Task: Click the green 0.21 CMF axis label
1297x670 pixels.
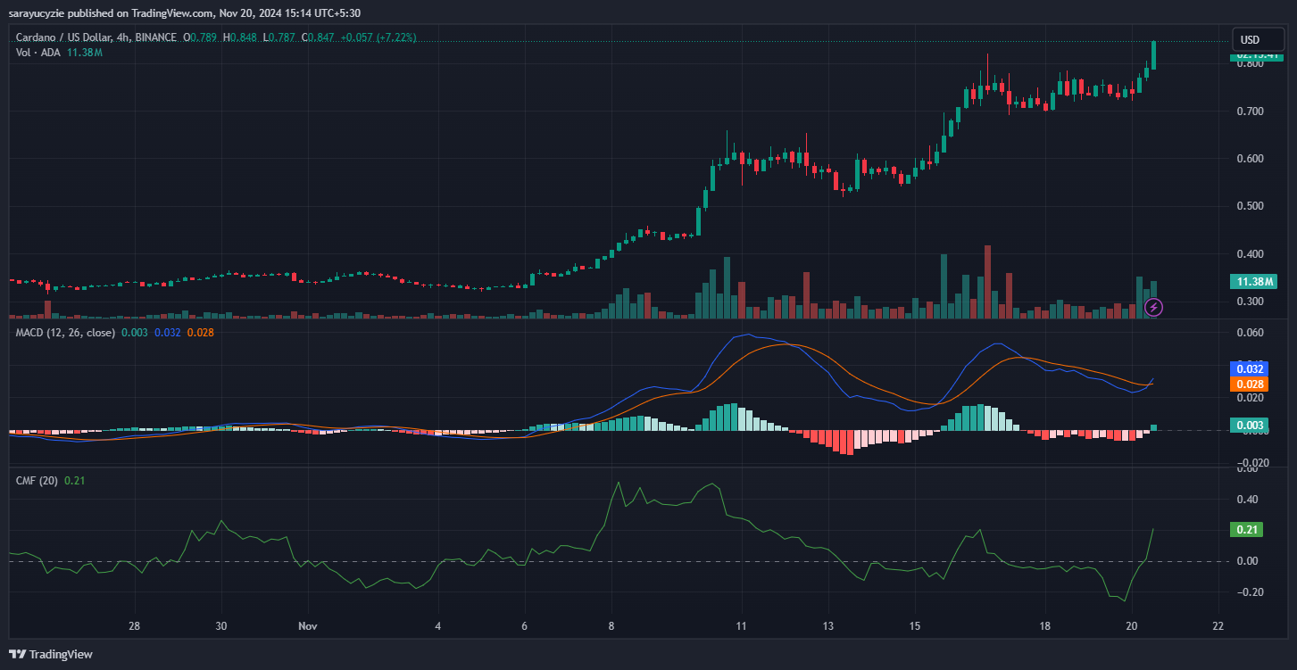Action: pos(1247,530)
